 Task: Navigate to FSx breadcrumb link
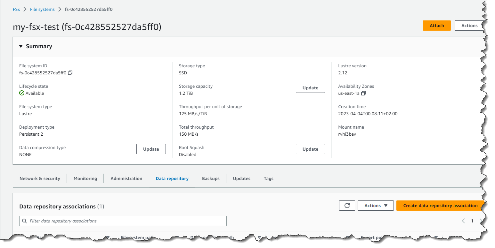click(x=16, y=9)
